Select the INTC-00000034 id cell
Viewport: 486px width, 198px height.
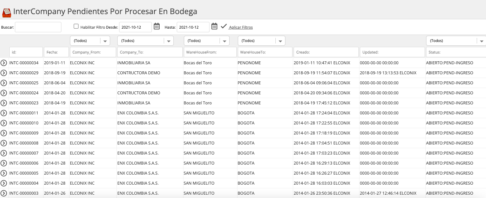(24, 63)
